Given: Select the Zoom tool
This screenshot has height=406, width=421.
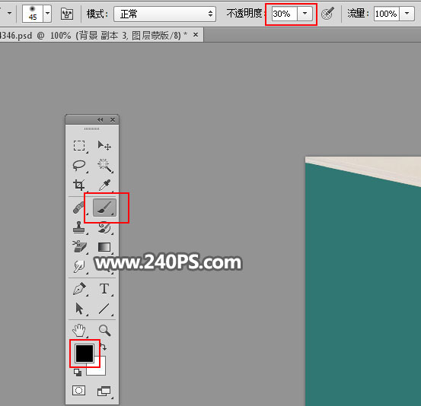Looking at the screenshot, I should (104, 331).
